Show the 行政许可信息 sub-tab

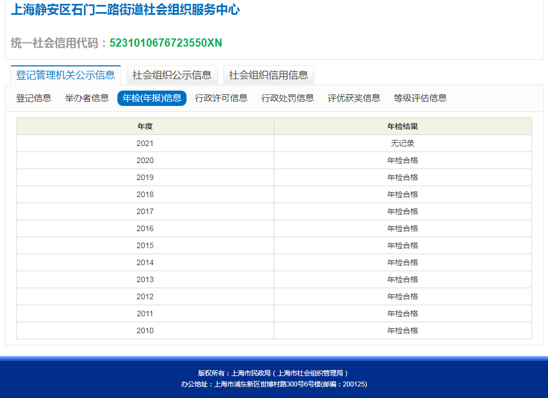point(221,98)
